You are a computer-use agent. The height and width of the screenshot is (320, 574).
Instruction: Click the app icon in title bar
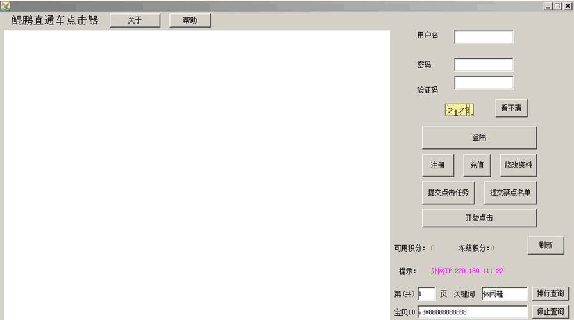[6, 5]
